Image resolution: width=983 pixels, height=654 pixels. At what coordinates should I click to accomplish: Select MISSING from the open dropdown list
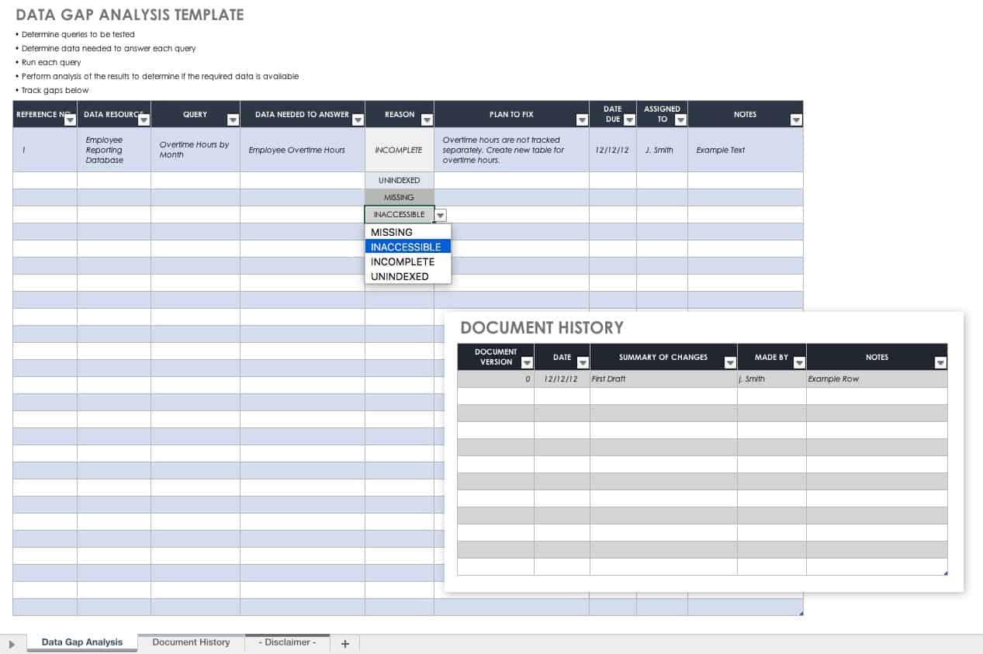(x=390, y=232)
